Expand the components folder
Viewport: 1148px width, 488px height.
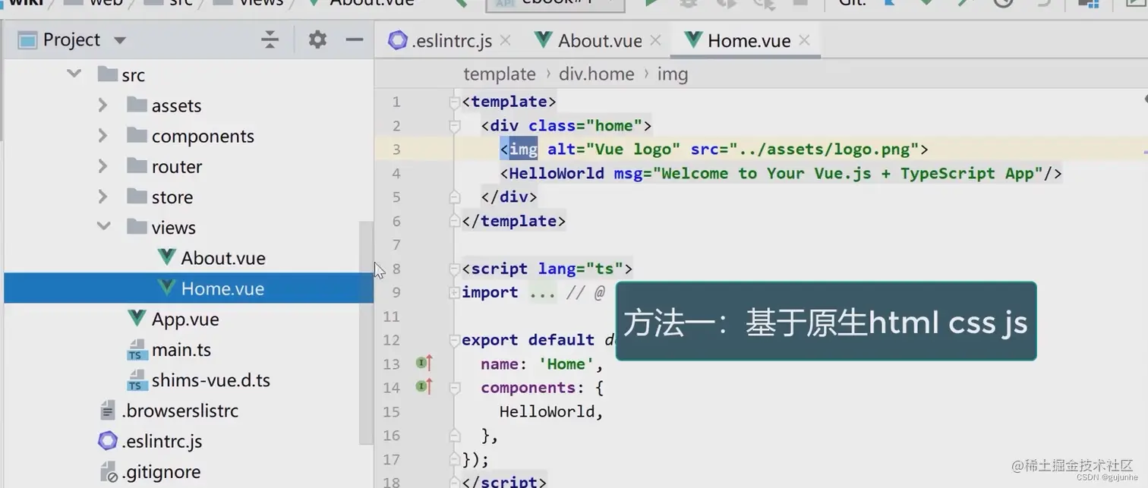[102, 135]
